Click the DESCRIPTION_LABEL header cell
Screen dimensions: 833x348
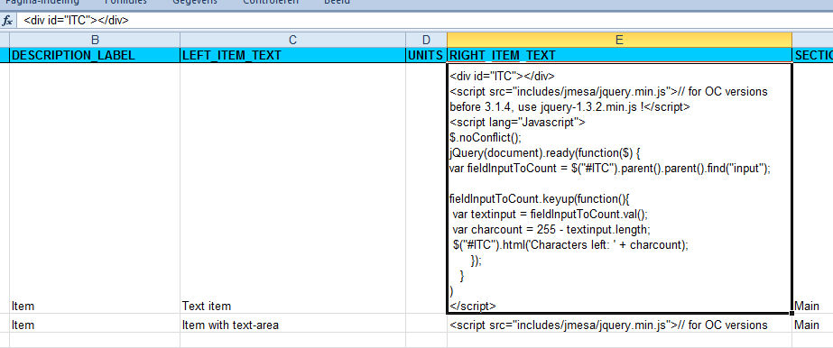click(x=95, y=55)
